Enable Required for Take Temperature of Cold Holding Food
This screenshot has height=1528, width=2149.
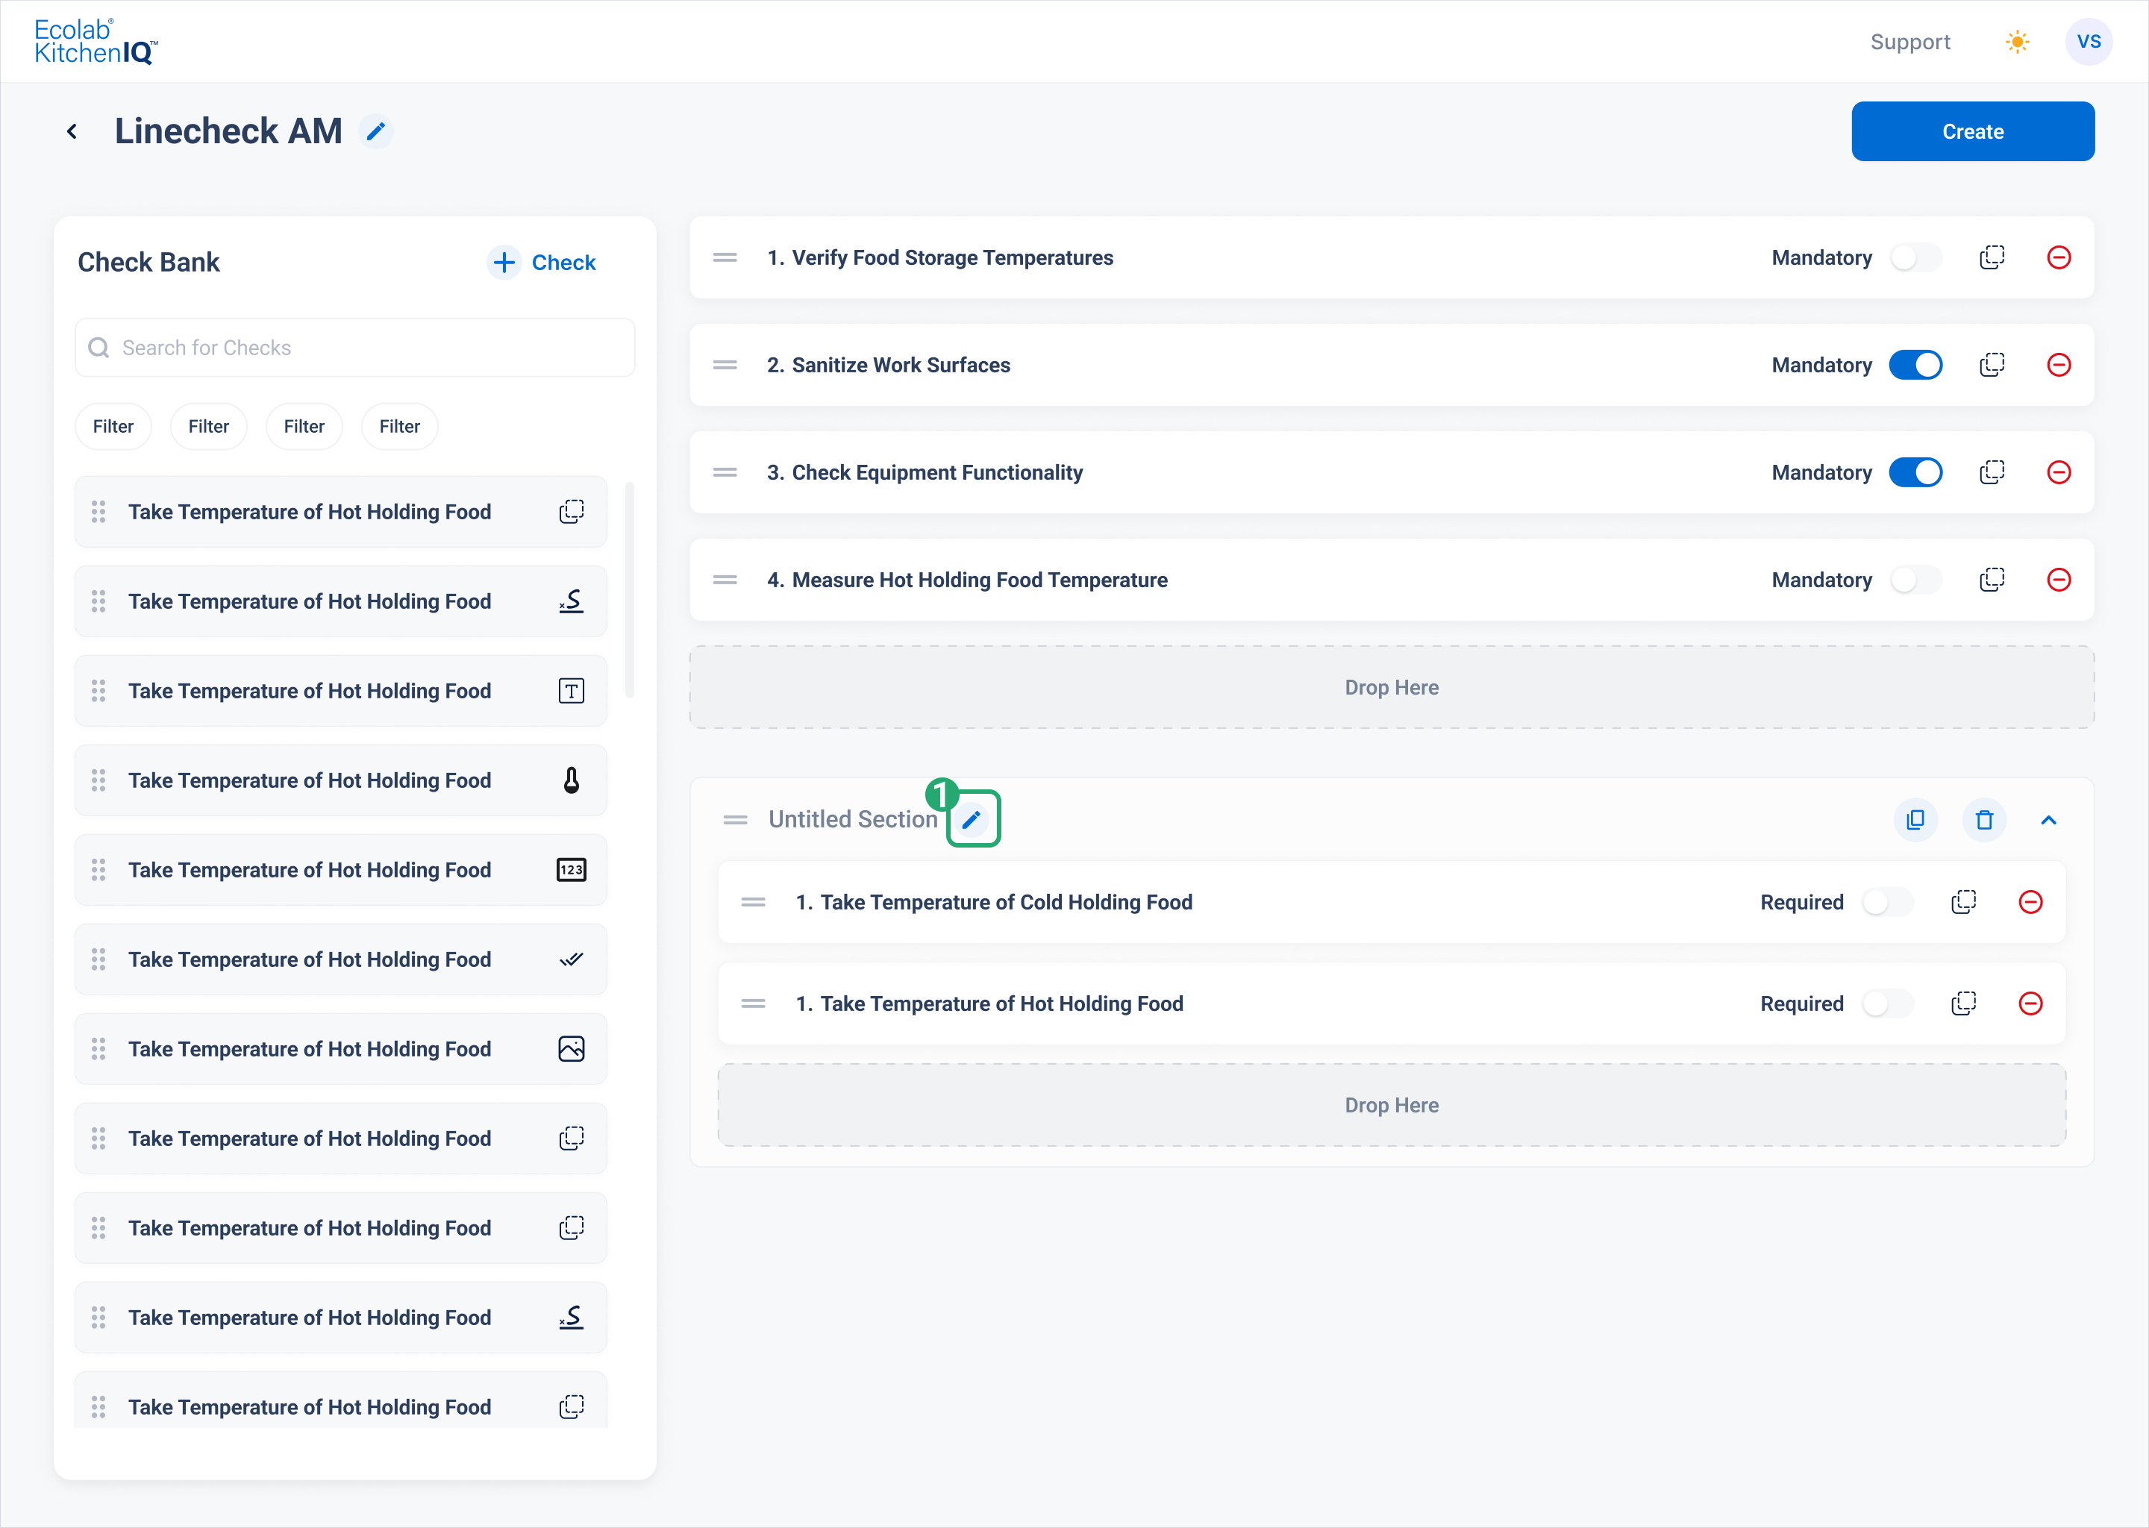point(1887,902)
